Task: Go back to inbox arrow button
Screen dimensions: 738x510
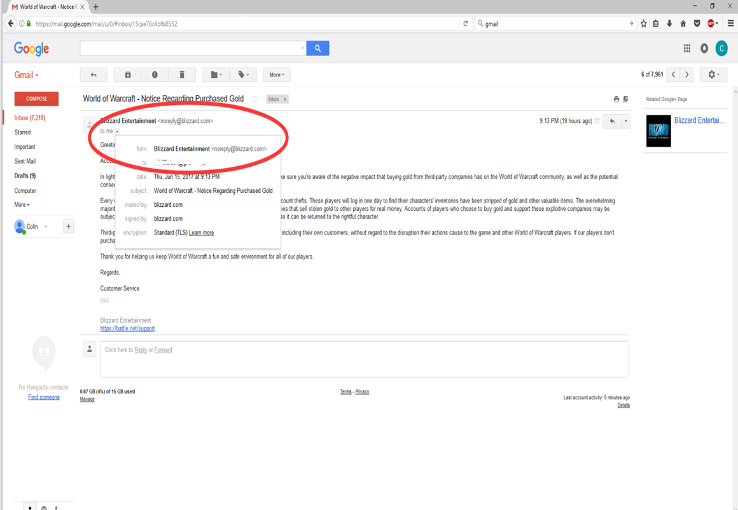Action: tap(94, 75)
